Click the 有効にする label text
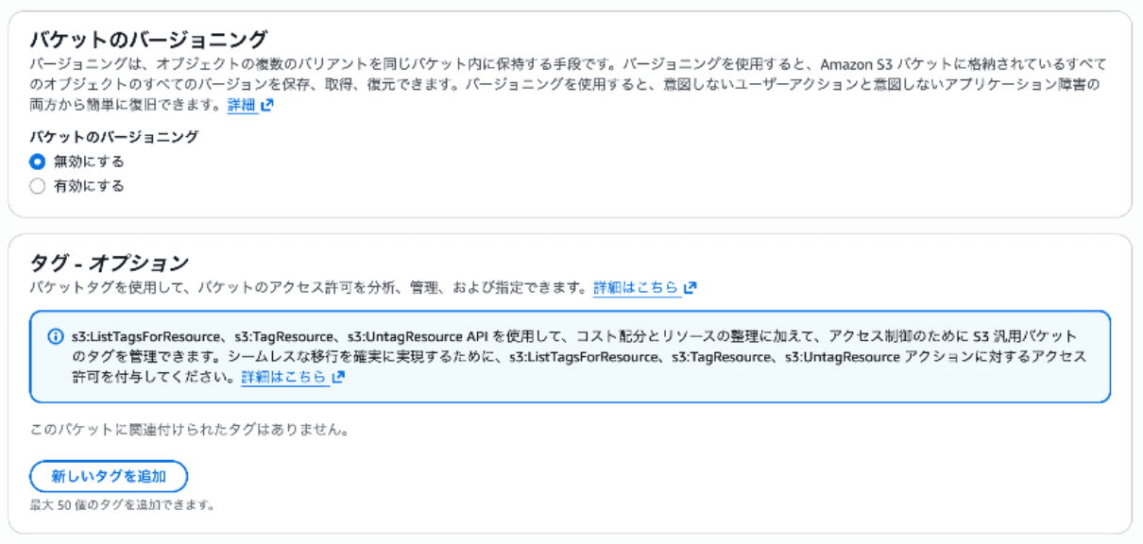 (89, 186)
